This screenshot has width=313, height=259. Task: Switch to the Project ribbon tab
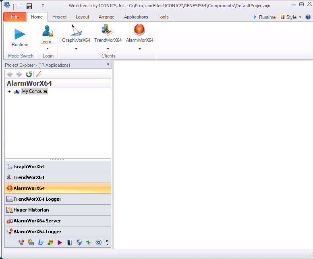[60, 17]
